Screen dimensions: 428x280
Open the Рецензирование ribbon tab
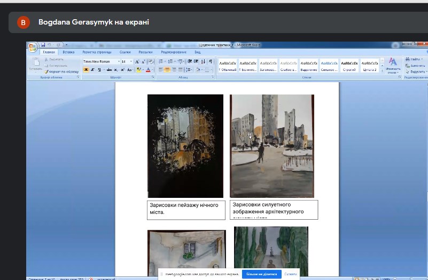[174, 52]
